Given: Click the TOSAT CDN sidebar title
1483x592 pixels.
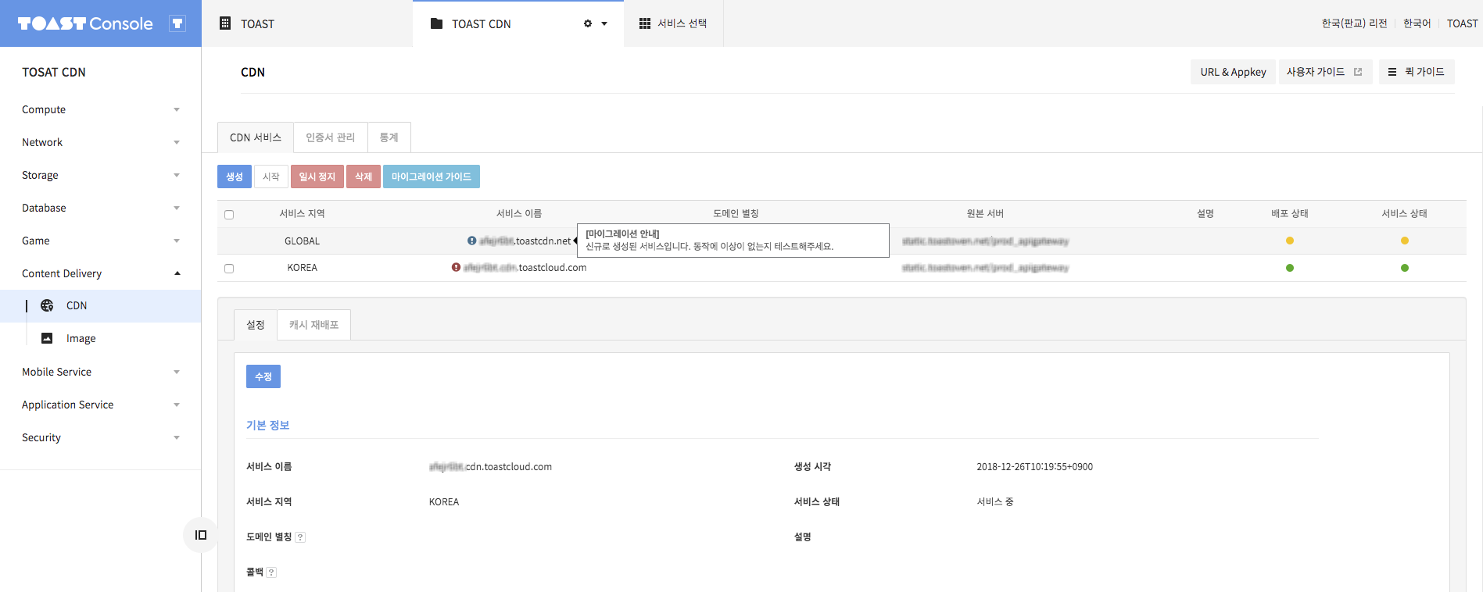Looking at the screenshot, I should click(54, 72).
